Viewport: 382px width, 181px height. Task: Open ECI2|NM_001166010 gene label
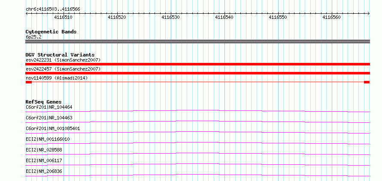pos(48,139)
